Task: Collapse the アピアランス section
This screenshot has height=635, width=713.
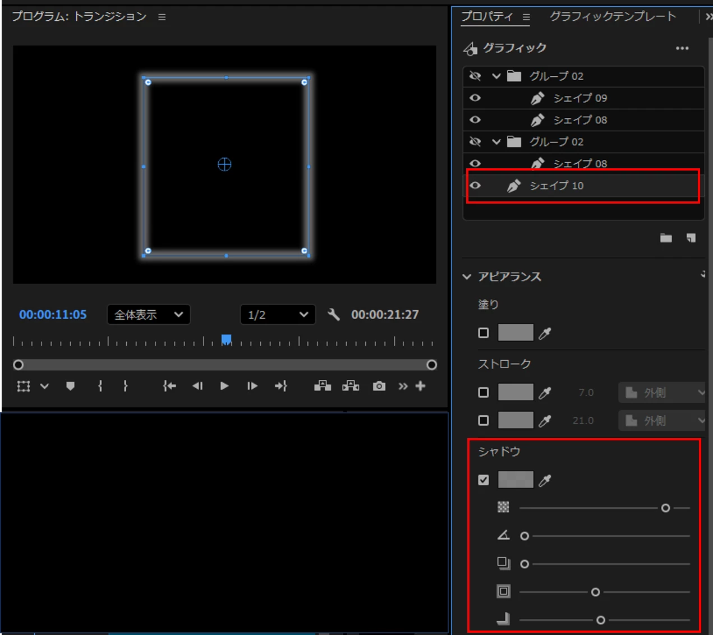Action: click(x=467, y=277)
